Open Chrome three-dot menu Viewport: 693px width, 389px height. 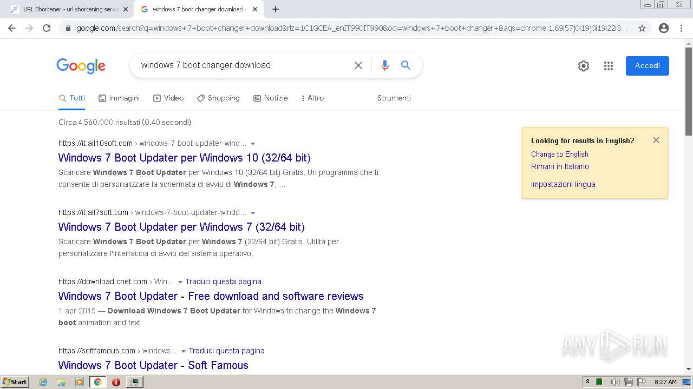[x=681, y=28]
